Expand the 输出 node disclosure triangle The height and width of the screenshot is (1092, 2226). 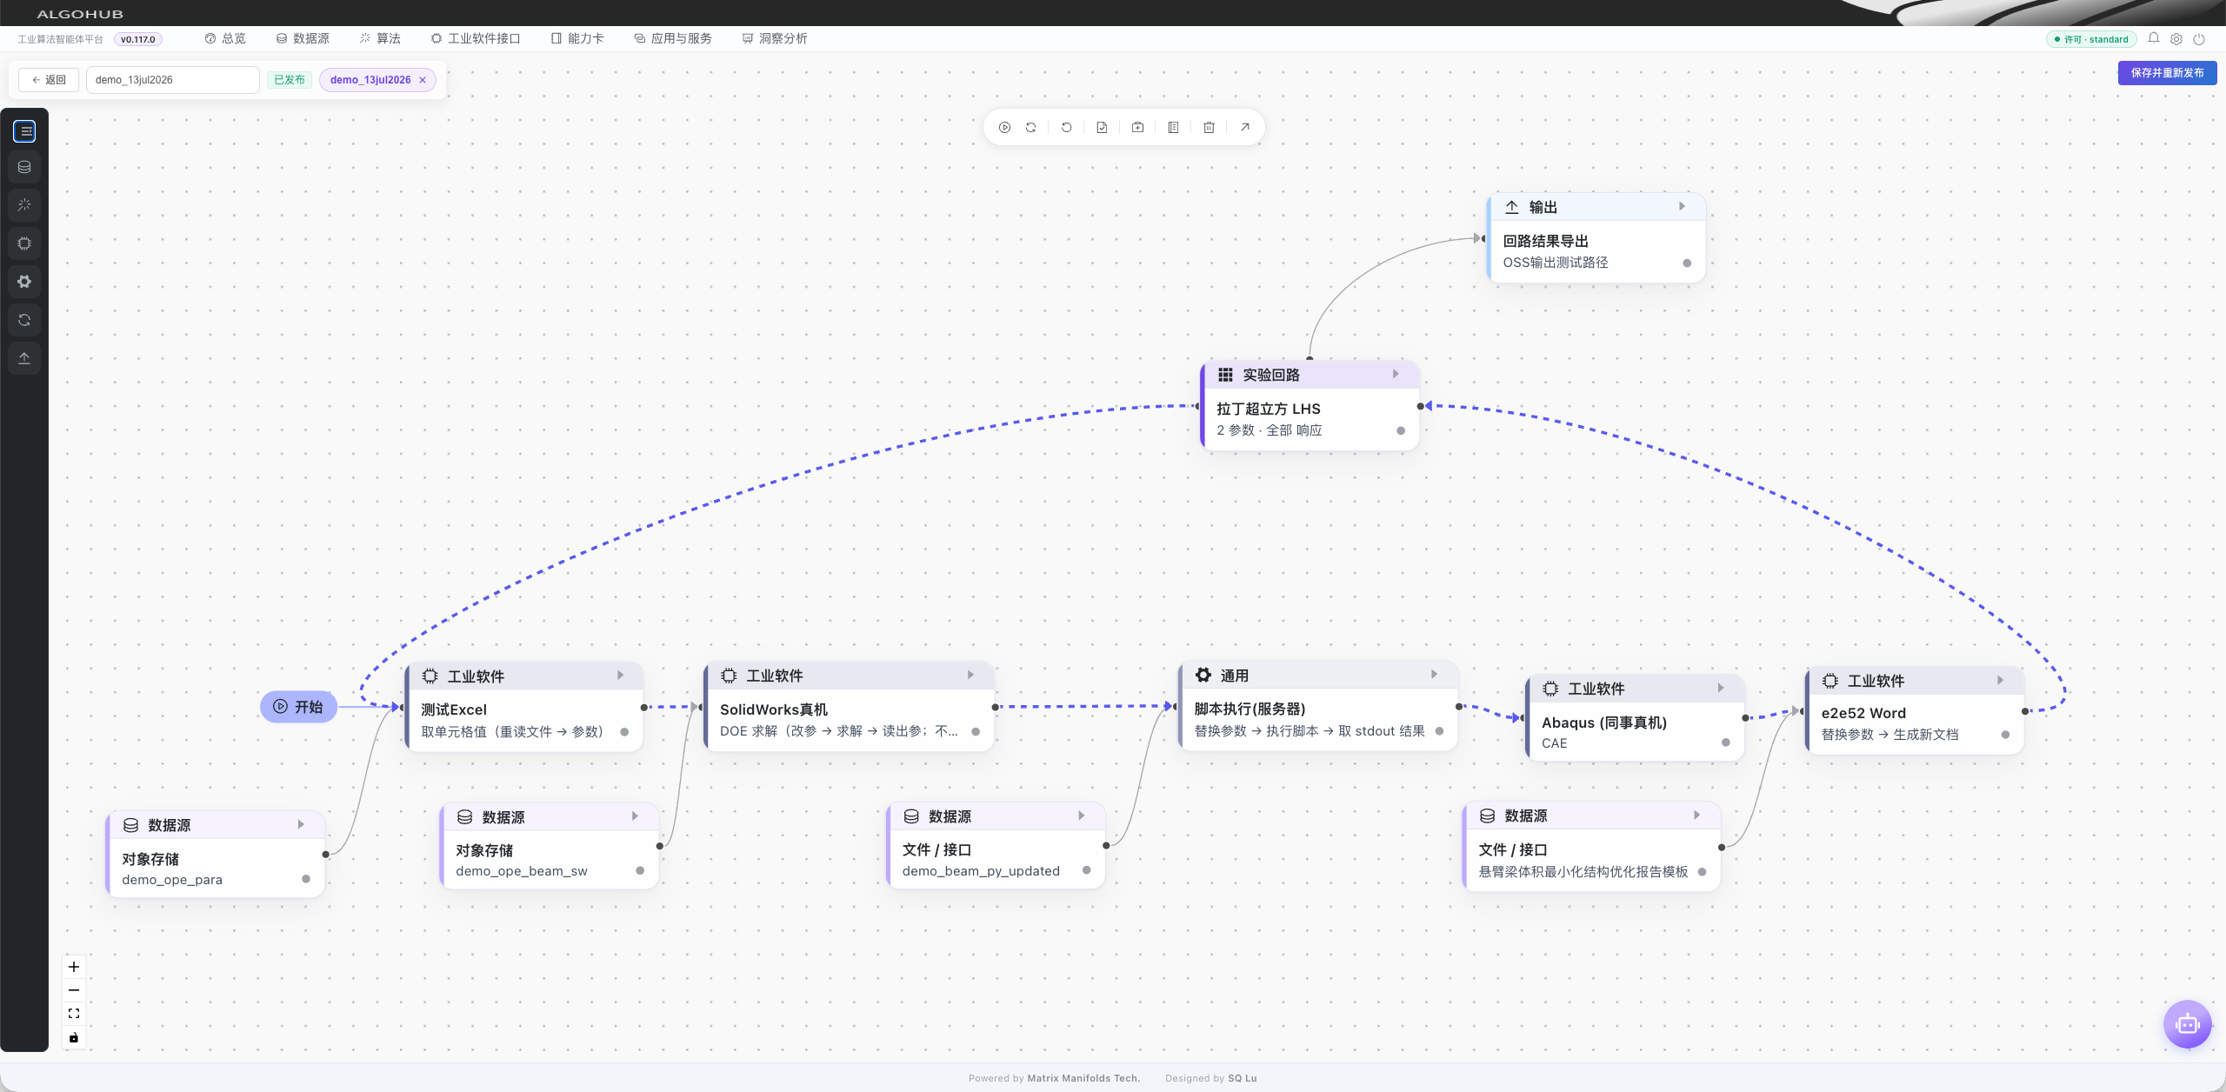(1682, 206)
